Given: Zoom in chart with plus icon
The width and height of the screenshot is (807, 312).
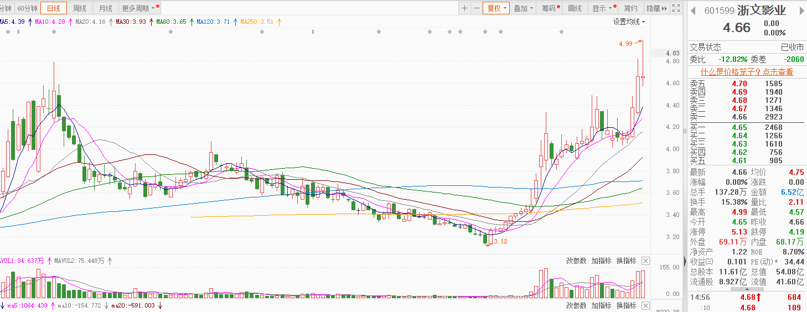Looking at the screenshot, I should (x=464, y=8).
